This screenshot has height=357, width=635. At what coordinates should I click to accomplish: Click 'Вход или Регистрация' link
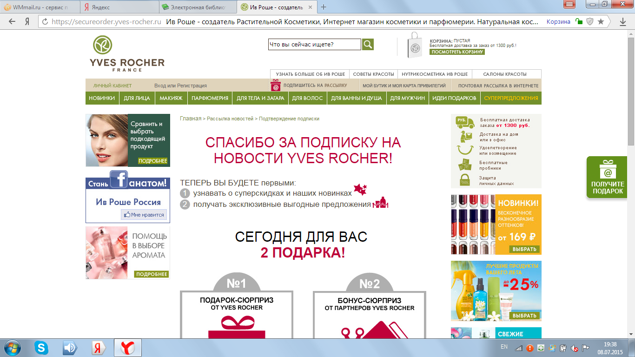180,86
